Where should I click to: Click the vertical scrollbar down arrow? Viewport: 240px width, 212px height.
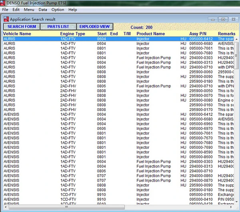click(x=236, y=202)
